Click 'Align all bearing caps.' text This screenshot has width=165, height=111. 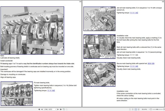(x=8, y=77)
